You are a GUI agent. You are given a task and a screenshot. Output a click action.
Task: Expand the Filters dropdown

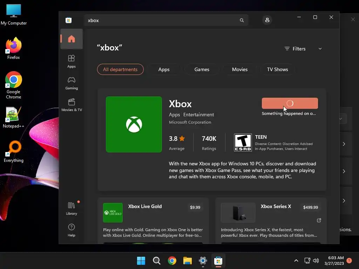pyautogui.click(x=303, y=49)
